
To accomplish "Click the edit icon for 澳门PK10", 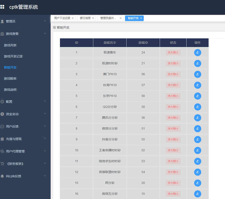I will click(197, 74).
